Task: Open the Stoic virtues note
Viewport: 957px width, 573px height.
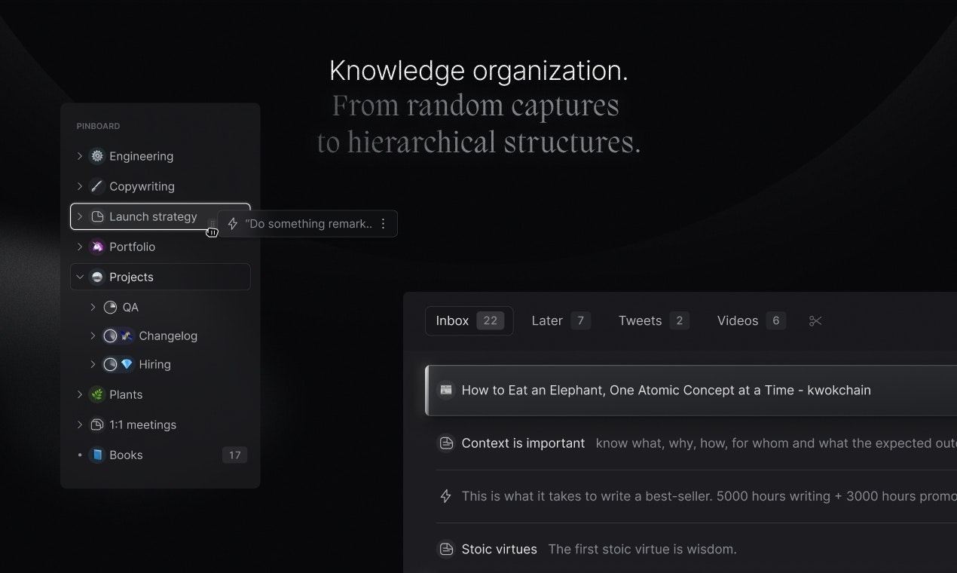Action: click(696, 549)
